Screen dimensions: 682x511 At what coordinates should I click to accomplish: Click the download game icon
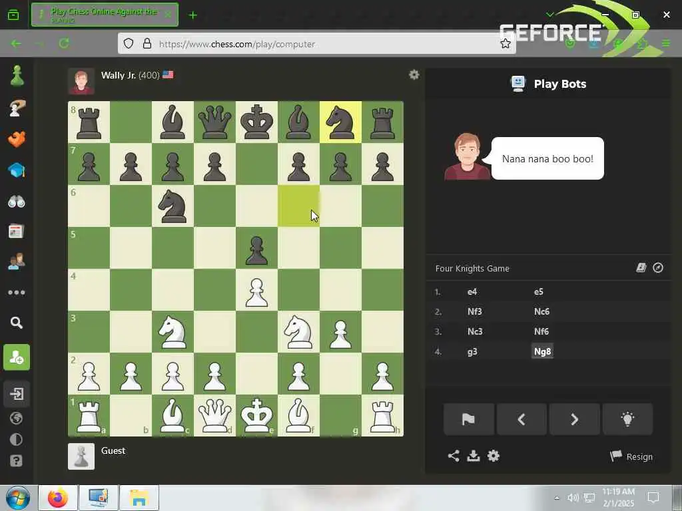point(474,456)
